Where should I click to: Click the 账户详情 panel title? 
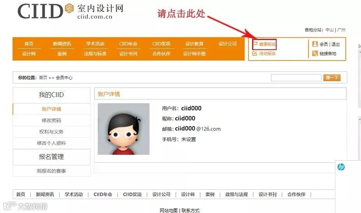pyautogui.click(x=109, y=94)
